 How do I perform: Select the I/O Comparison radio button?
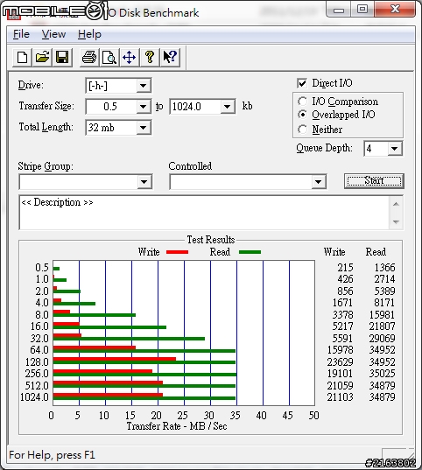point(302,102)
